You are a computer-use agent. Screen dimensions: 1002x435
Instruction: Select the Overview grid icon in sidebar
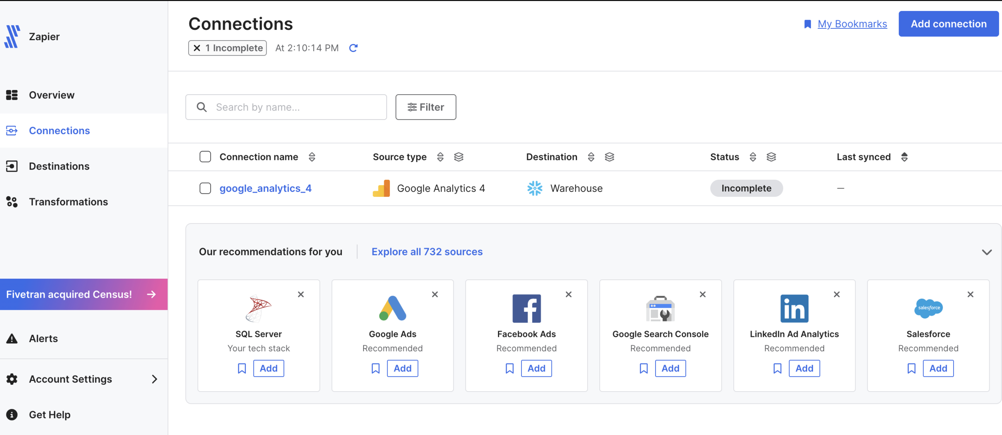12,95
